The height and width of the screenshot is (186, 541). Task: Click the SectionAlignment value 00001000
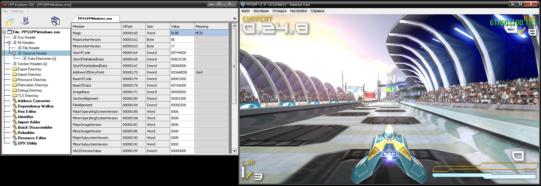pyautogui.click(x=182, y=98)
